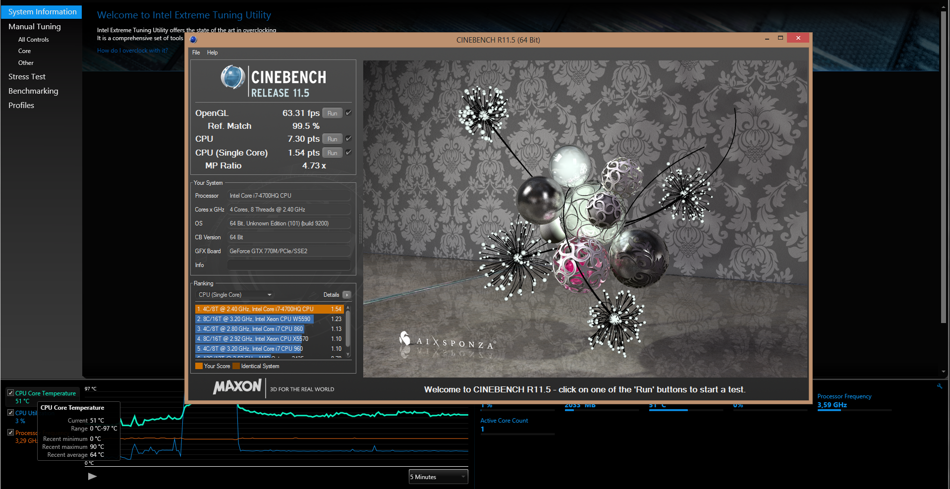This screenshot has height=489, width=950.
Task: Select ranking row 4 Xeon CPU X5570
Action: pyautogui.click(x=270, y=339)
